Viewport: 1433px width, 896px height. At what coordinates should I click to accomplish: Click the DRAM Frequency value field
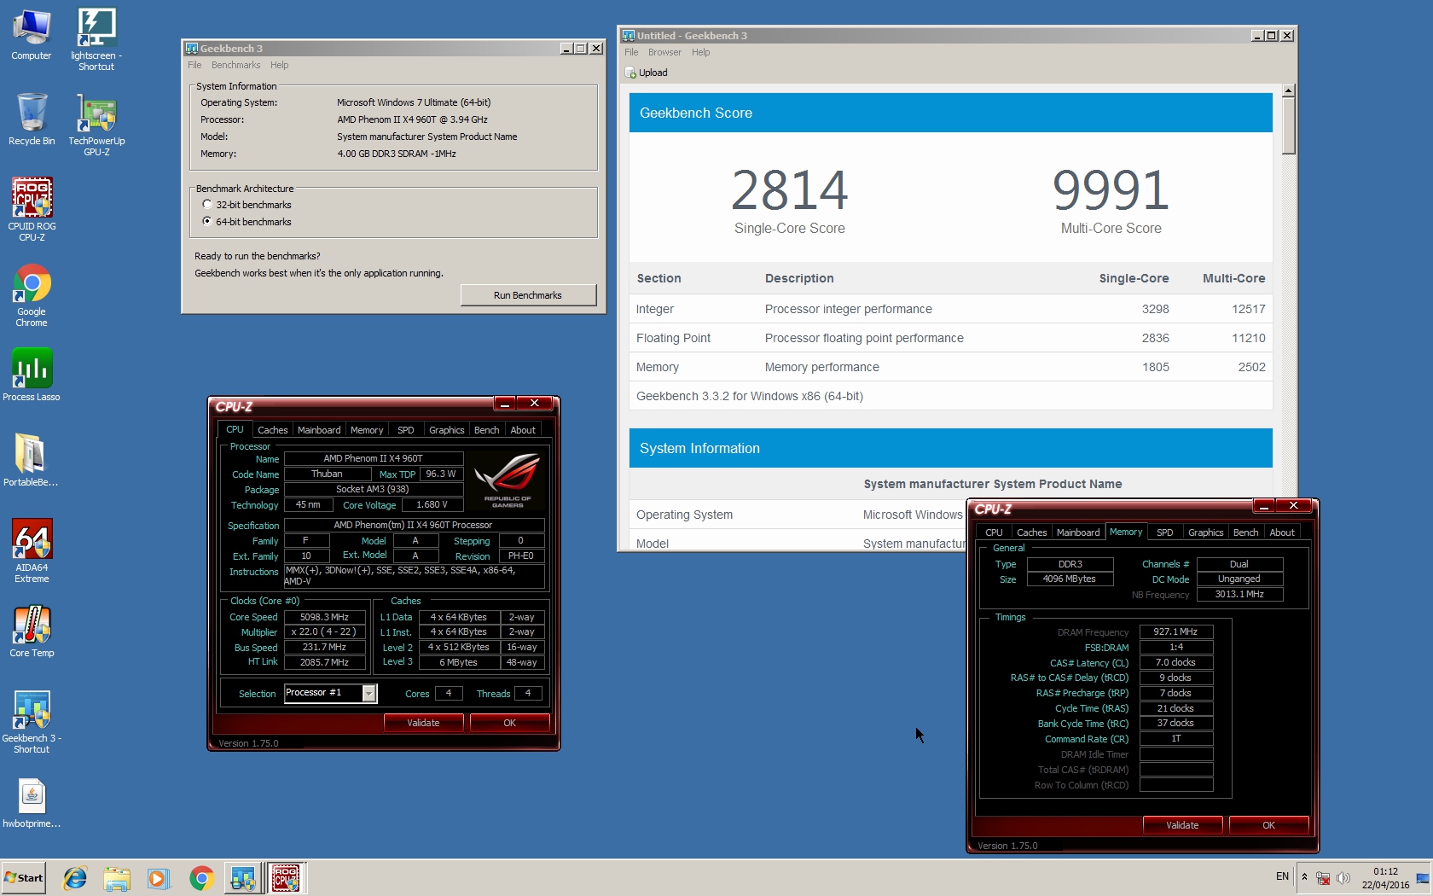click(x=1176, y=632)
